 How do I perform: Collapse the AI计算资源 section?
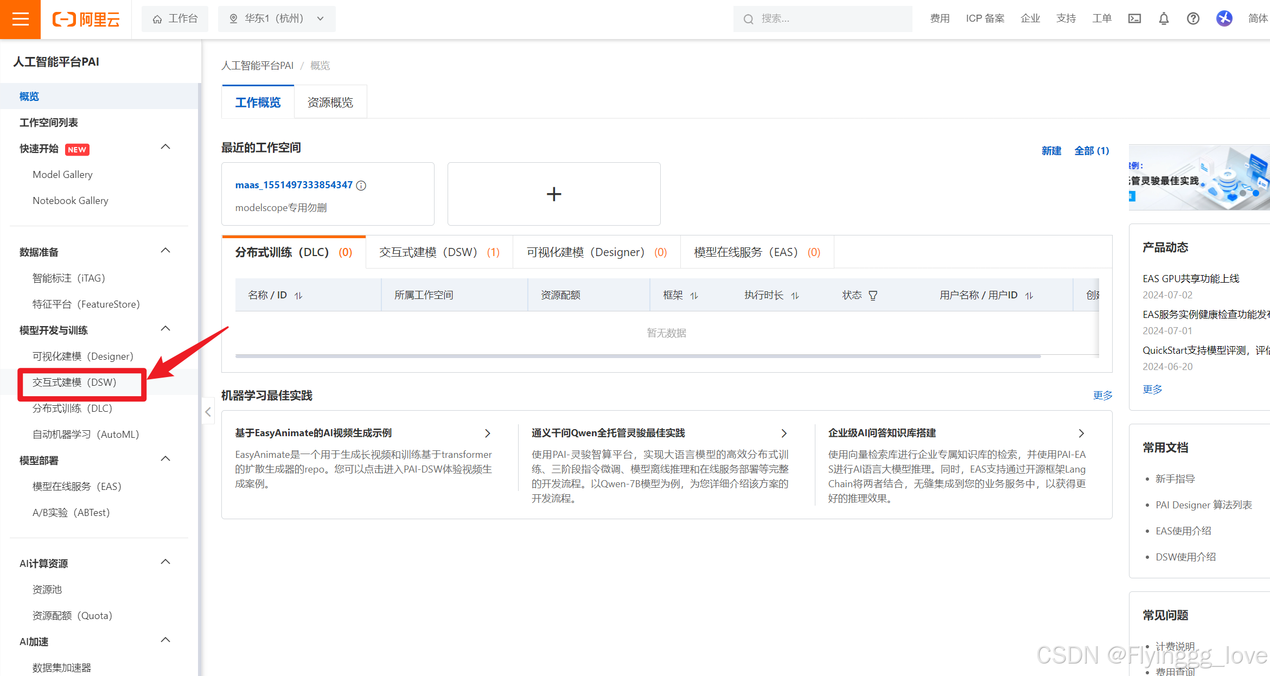166,562
